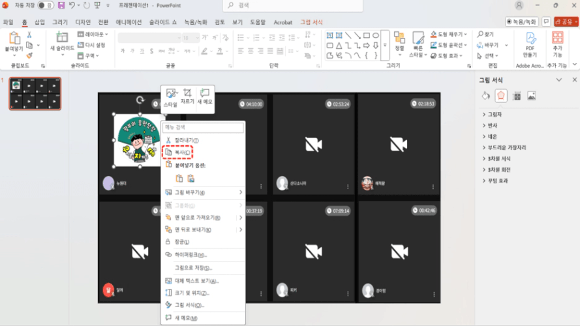This screenshot has height=326, width=580.
Task: Open the font size combo box
Action: click(x=191, y=38)
